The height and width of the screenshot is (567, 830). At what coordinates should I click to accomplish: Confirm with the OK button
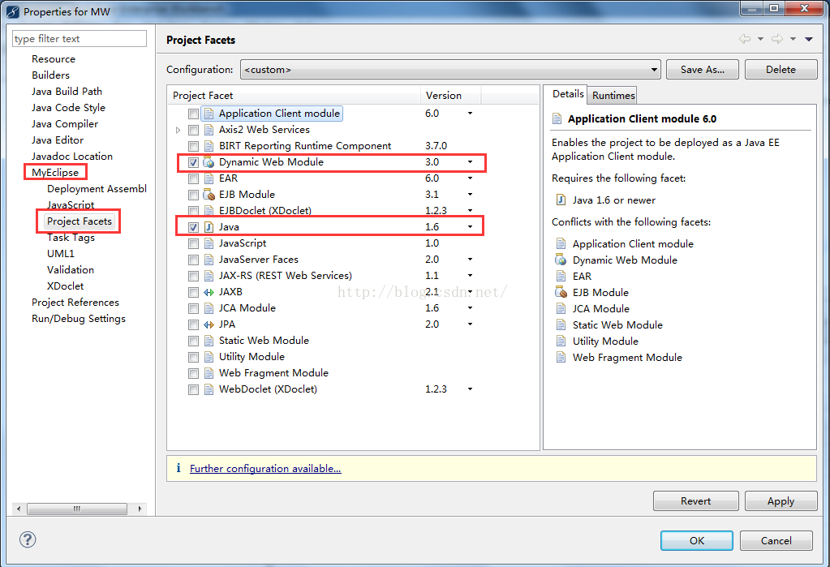point(697,540)
